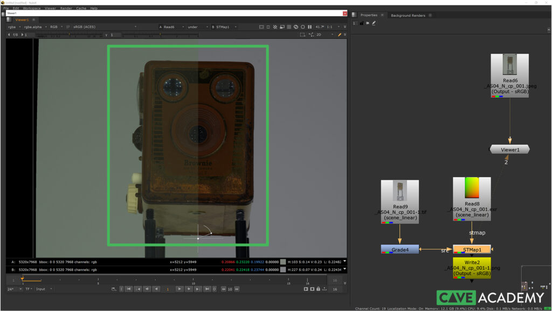Open the Workspace menu

[31, 8]
